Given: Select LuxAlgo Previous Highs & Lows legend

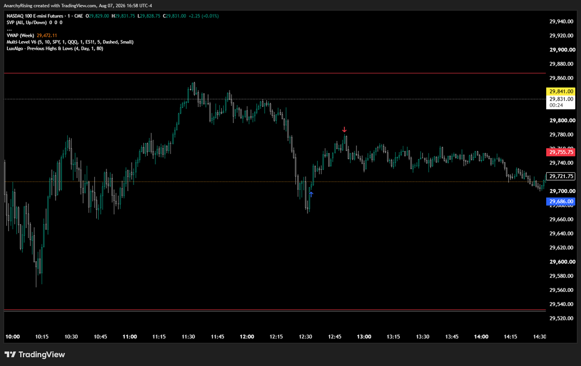Looking at the screenshot, I should point(55,48).
